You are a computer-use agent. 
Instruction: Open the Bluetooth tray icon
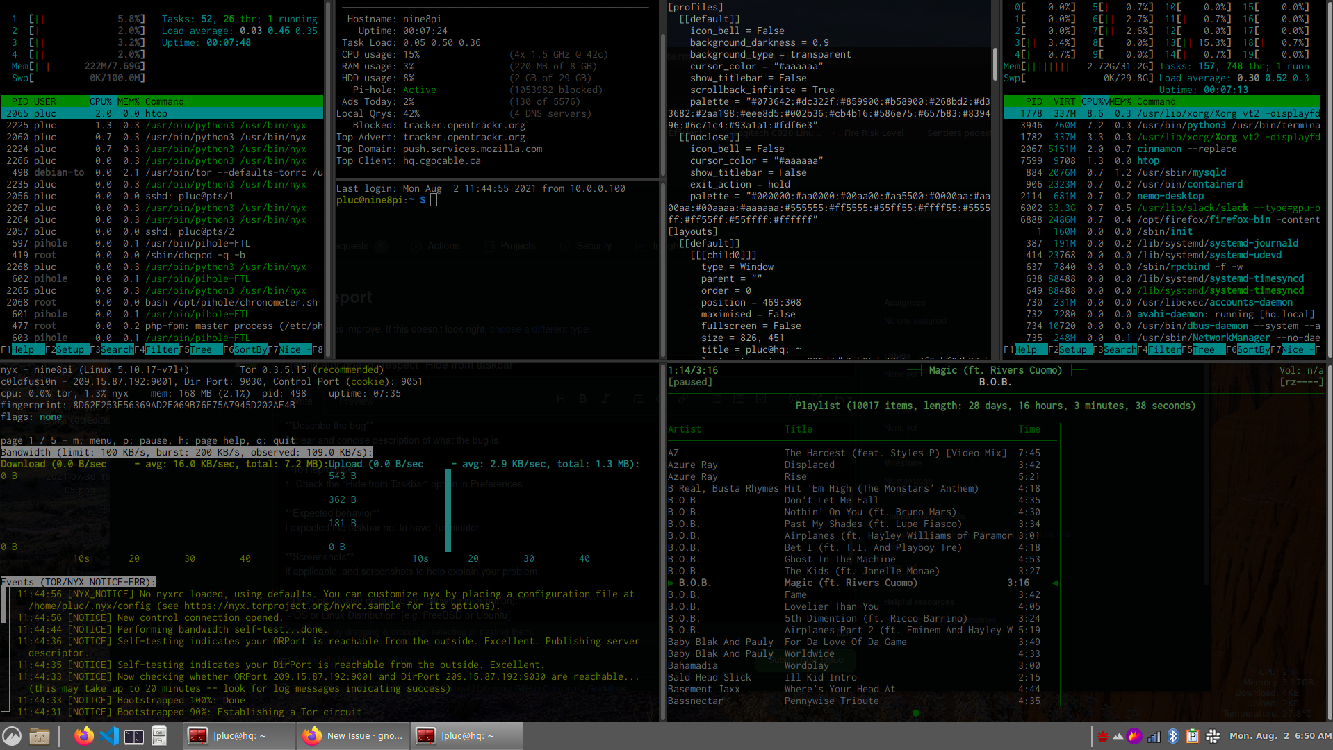tap(1173, 736)
